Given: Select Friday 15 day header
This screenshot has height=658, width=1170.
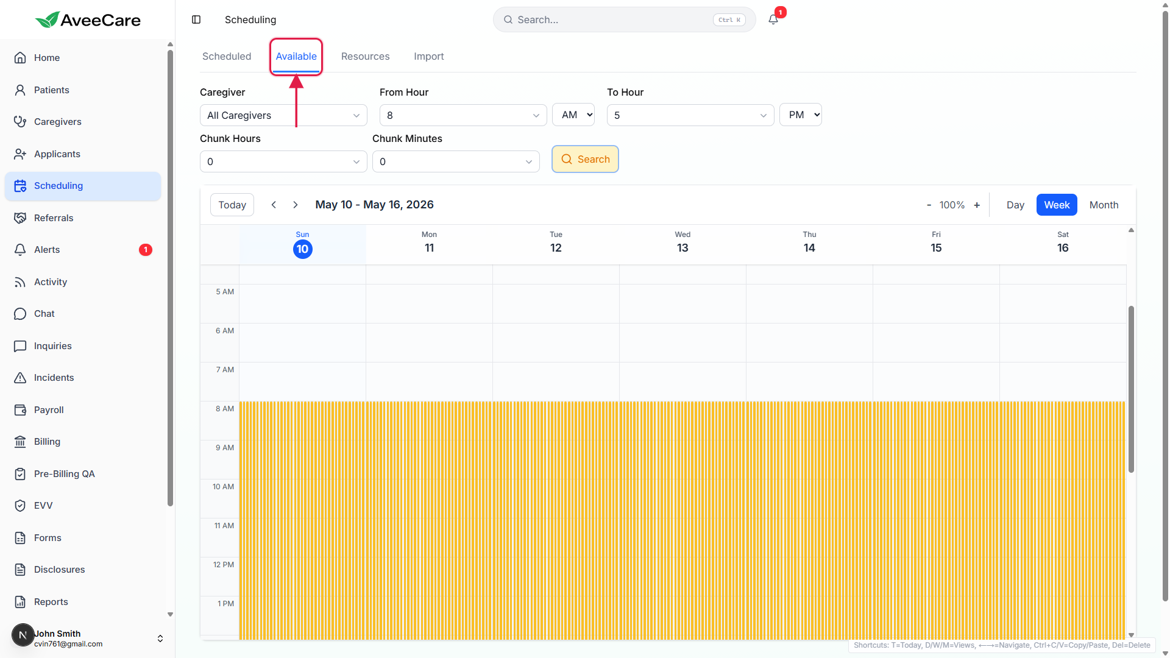Looking at the screenshot, I should [x=936, y=244].
